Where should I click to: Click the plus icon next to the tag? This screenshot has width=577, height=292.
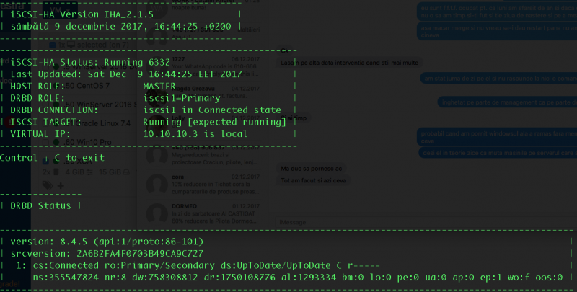61,185
